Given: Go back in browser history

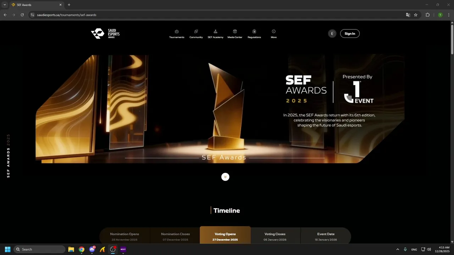Looking at the screenshot, I should [x=5, y=15].
